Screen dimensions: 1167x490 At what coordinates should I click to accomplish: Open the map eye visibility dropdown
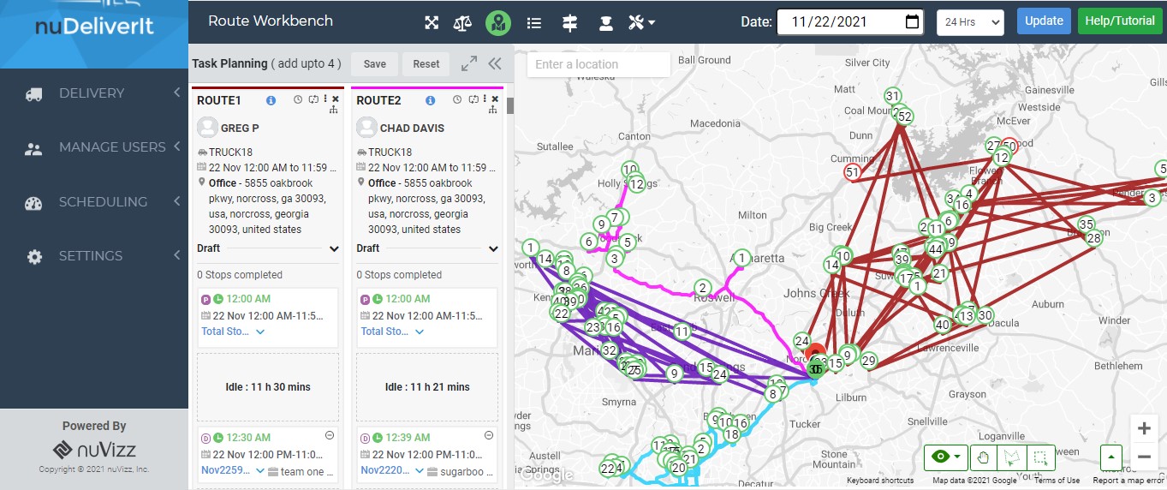(947, 457)
